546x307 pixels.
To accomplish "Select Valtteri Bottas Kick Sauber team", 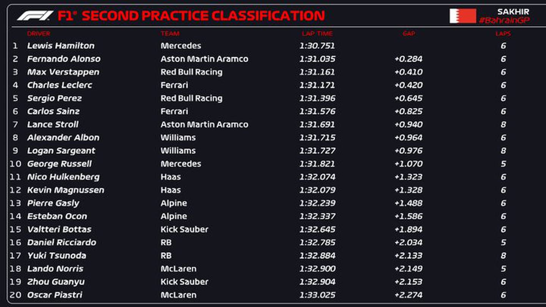I will pyautogui.click(x=184, y=229).
